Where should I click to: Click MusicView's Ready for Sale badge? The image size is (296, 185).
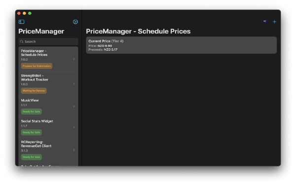click(32, 111)
